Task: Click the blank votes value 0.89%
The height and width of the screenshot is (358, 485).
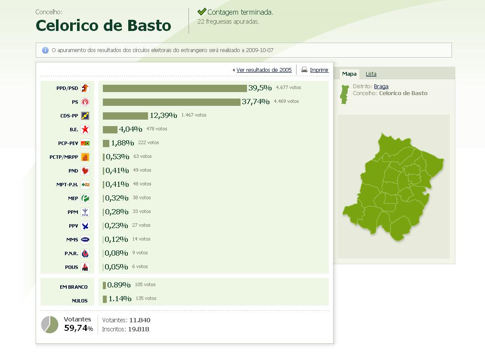Action: coord(119,285)
